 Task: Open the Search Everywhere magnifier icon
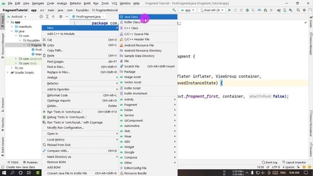click(298, 10)
